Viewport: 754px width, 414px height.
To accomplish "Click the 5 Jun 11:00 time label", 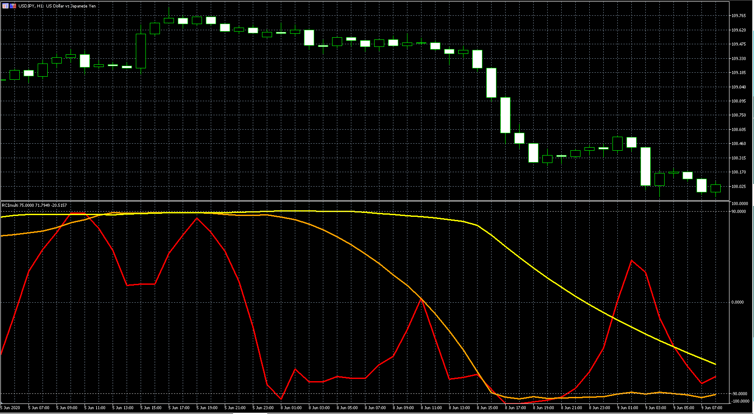I will tap(95, 408).
